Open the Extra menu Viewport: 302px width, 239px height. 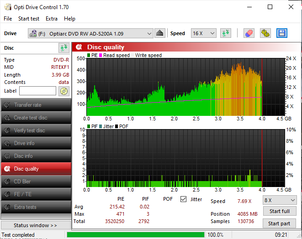(x=52, y=19)
